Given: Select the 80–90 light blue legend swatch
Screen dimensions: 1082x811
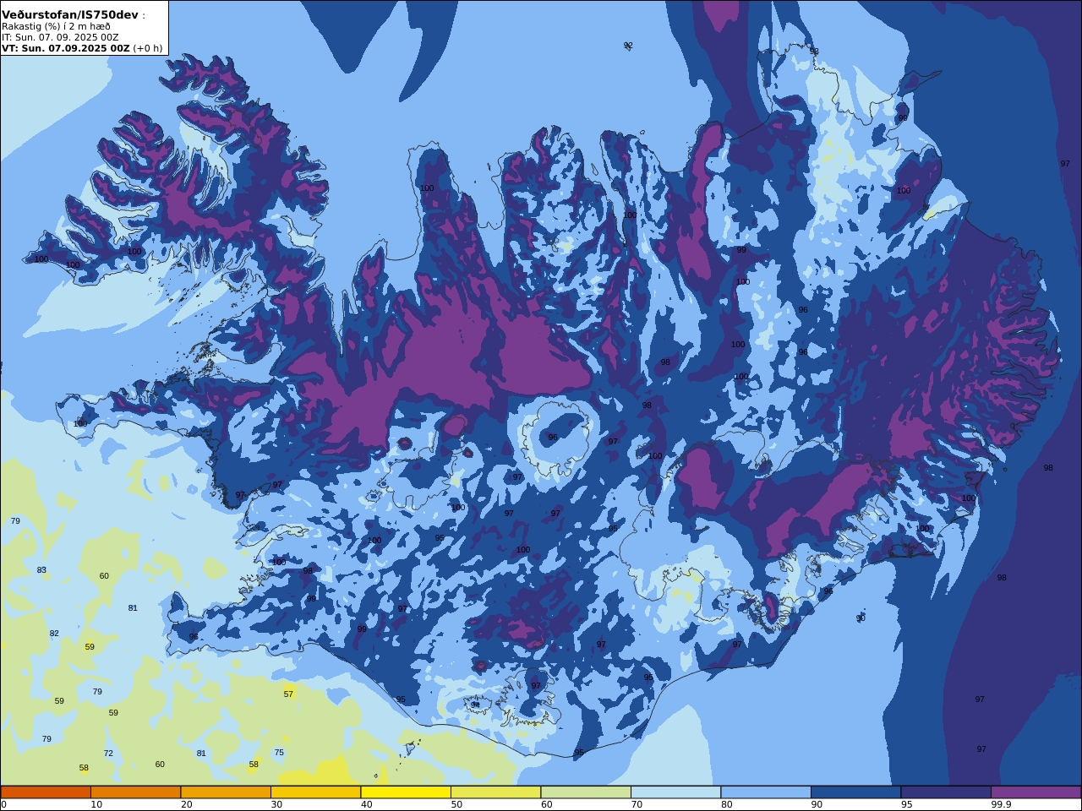Looking at the screenshot, I should (766, 792).
